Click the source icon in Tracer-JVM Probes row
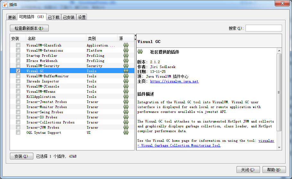 tap(126, 127)
